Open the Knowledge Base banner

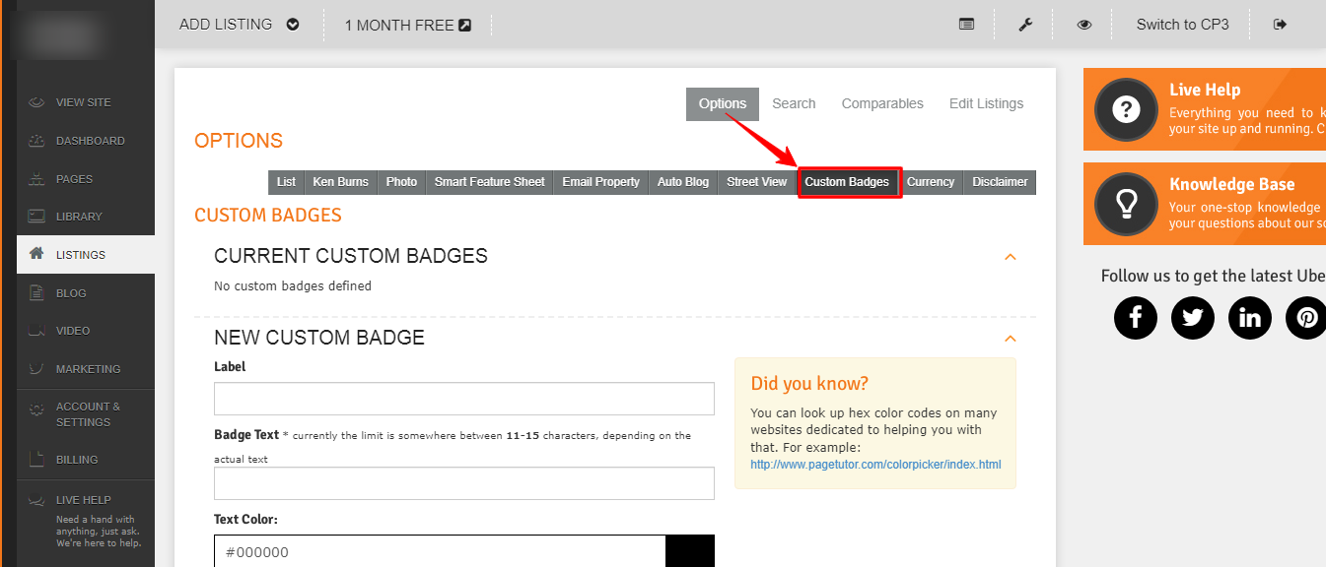[1205, 204]
